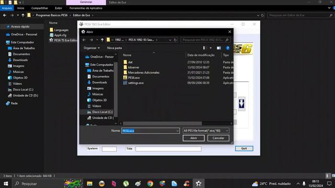
Task: Refresh File Explorer address bar
Action: pos(262,15)
